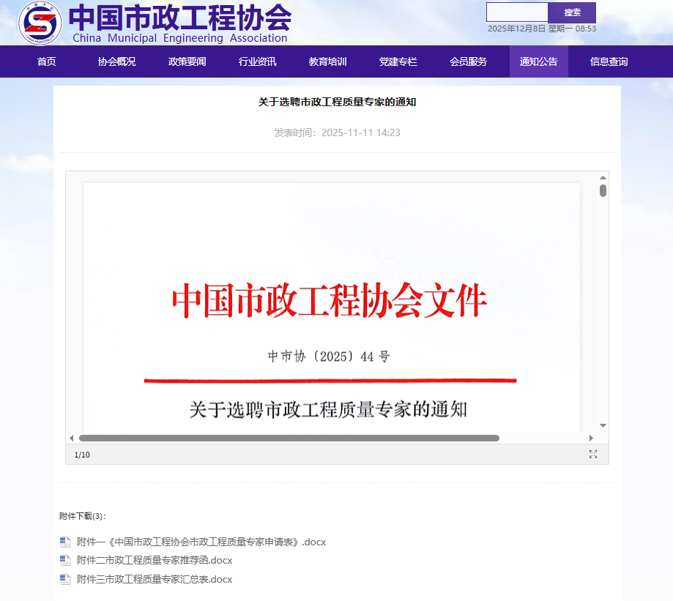Click the scroll-down arrow on the document viewer
This screenshot has height=601, width=673.
click(602, 423)
